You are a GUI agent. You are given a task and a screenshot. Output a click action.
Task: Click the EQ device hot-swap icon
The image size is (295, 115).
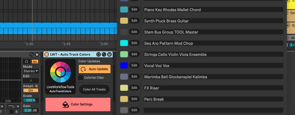pos(32,55)
